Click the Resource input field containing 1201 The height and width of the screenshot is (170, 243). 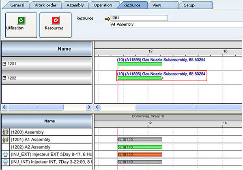(139, 18)
